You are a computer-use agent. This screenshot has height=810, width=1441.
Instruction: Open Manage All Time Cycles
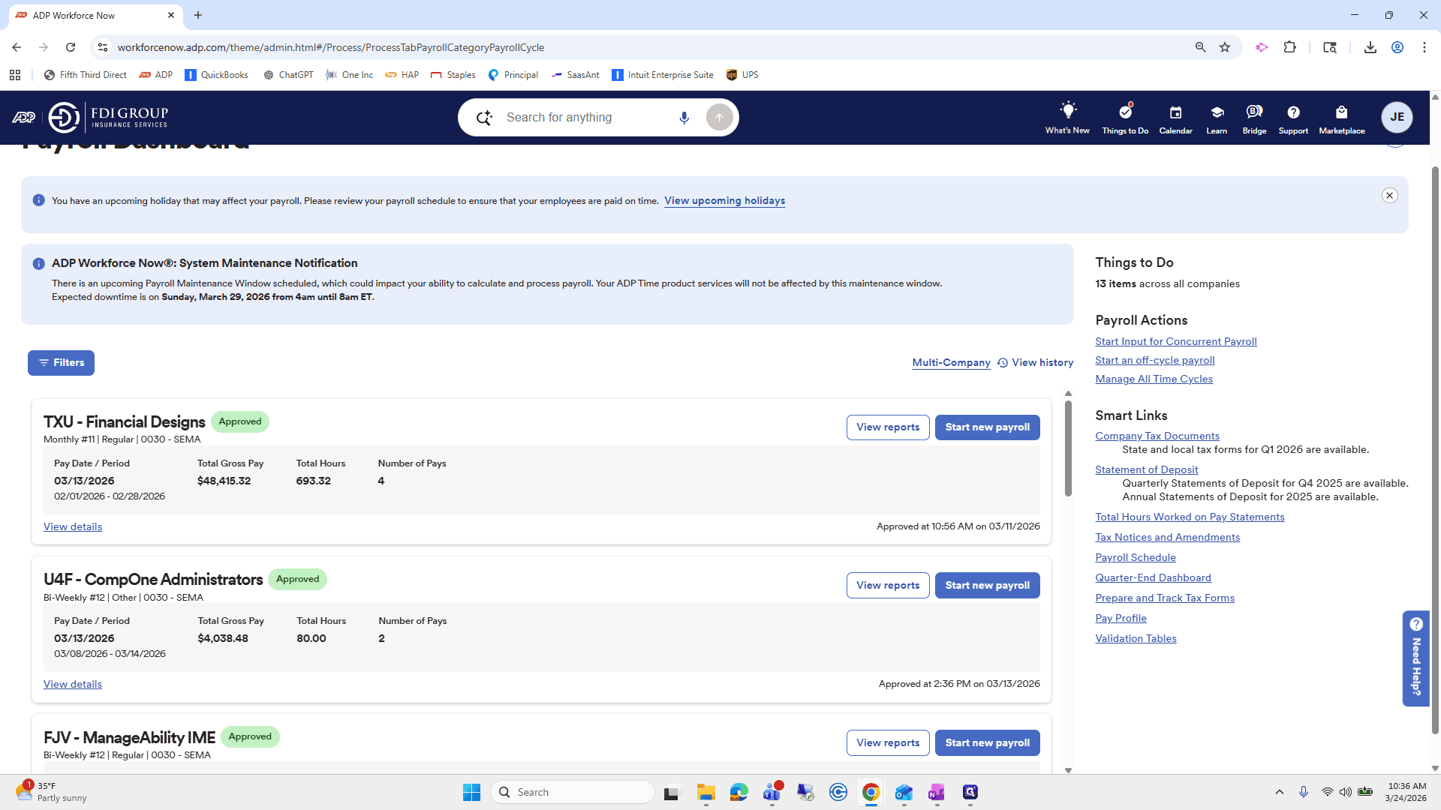[1154, 379]
